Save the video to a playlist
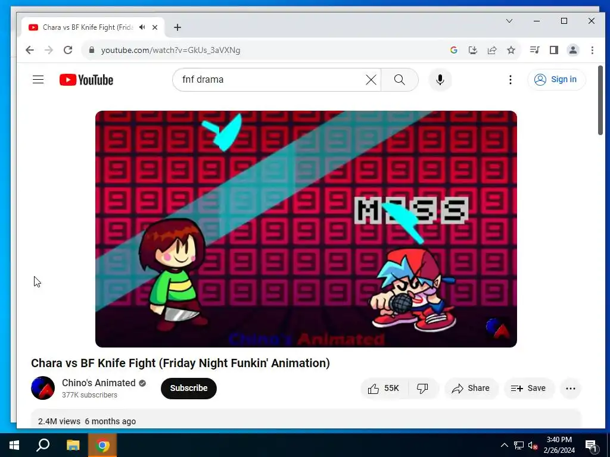This screenshot has height=457, width=610. pos(529,388)
